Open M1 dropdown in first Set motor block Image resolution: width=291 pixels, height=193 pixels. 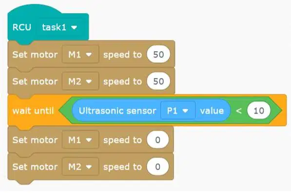(x=80, y=55)
